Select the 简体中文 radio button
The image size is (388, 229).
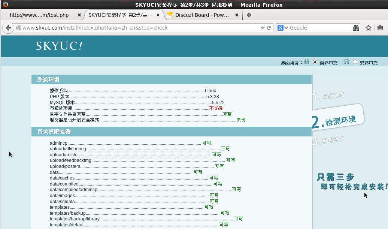[315, 62]
